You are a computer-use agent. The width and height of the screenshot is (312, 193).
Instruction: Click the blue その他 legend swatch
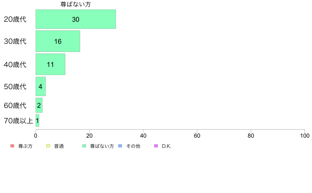click(x=120, y=146)
